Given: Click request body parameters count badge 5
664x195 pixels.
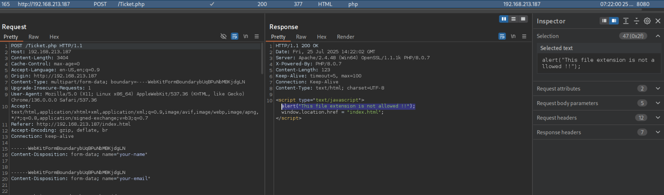Looking at the screenshot, I should pos(642,103).
